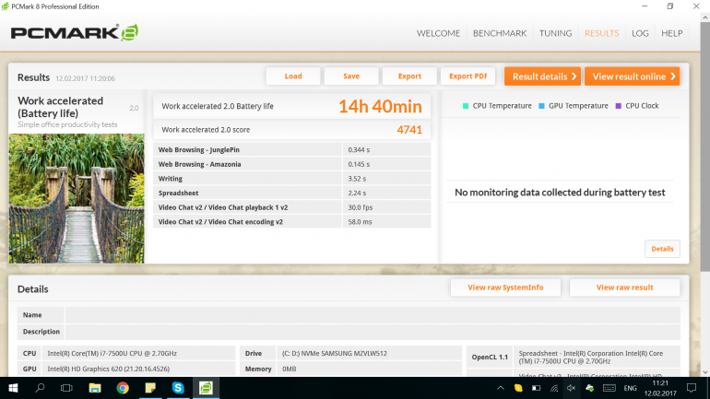This screenshot has height=399, width=710.
Task: Click the Name input field
Action: [373, 315]
